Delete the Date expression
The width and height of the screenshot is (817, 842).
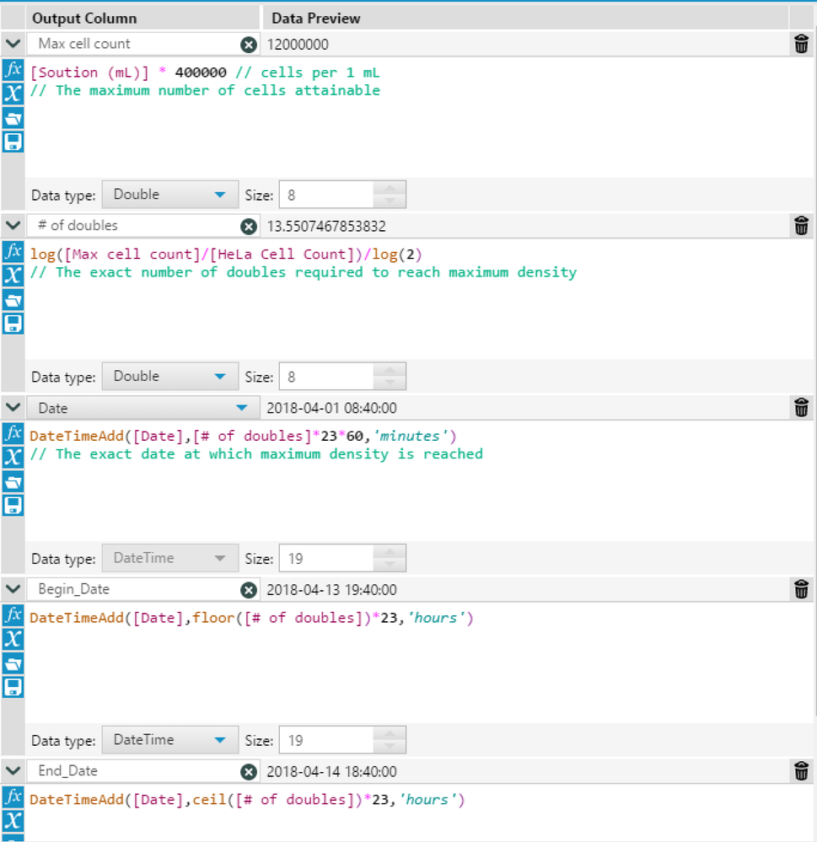(801, 408)
